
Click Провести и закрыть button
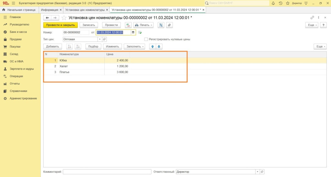[x=60, y=25]
